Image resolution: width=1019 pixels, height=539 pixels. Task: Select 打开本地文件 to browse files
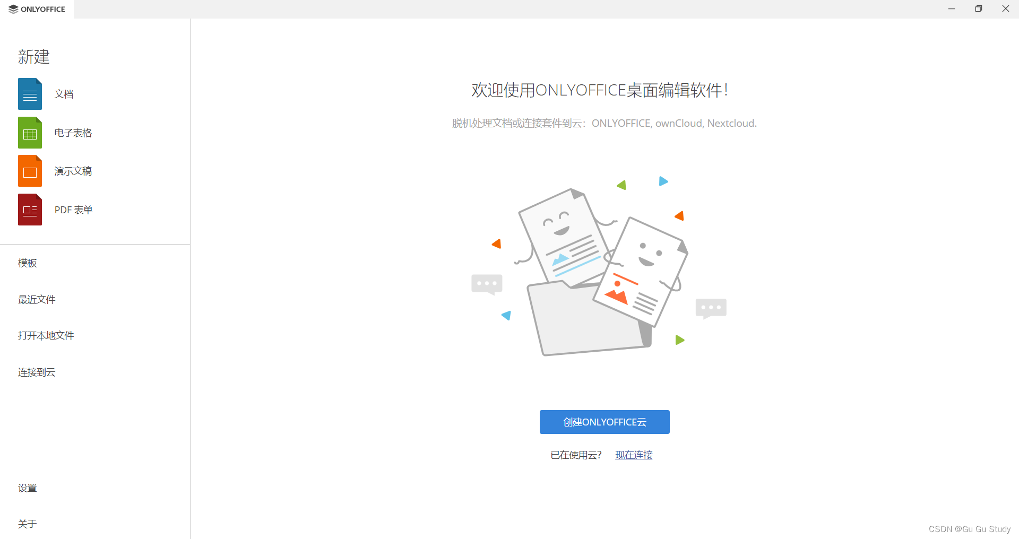pyautogui.click(x=46, y=336)
